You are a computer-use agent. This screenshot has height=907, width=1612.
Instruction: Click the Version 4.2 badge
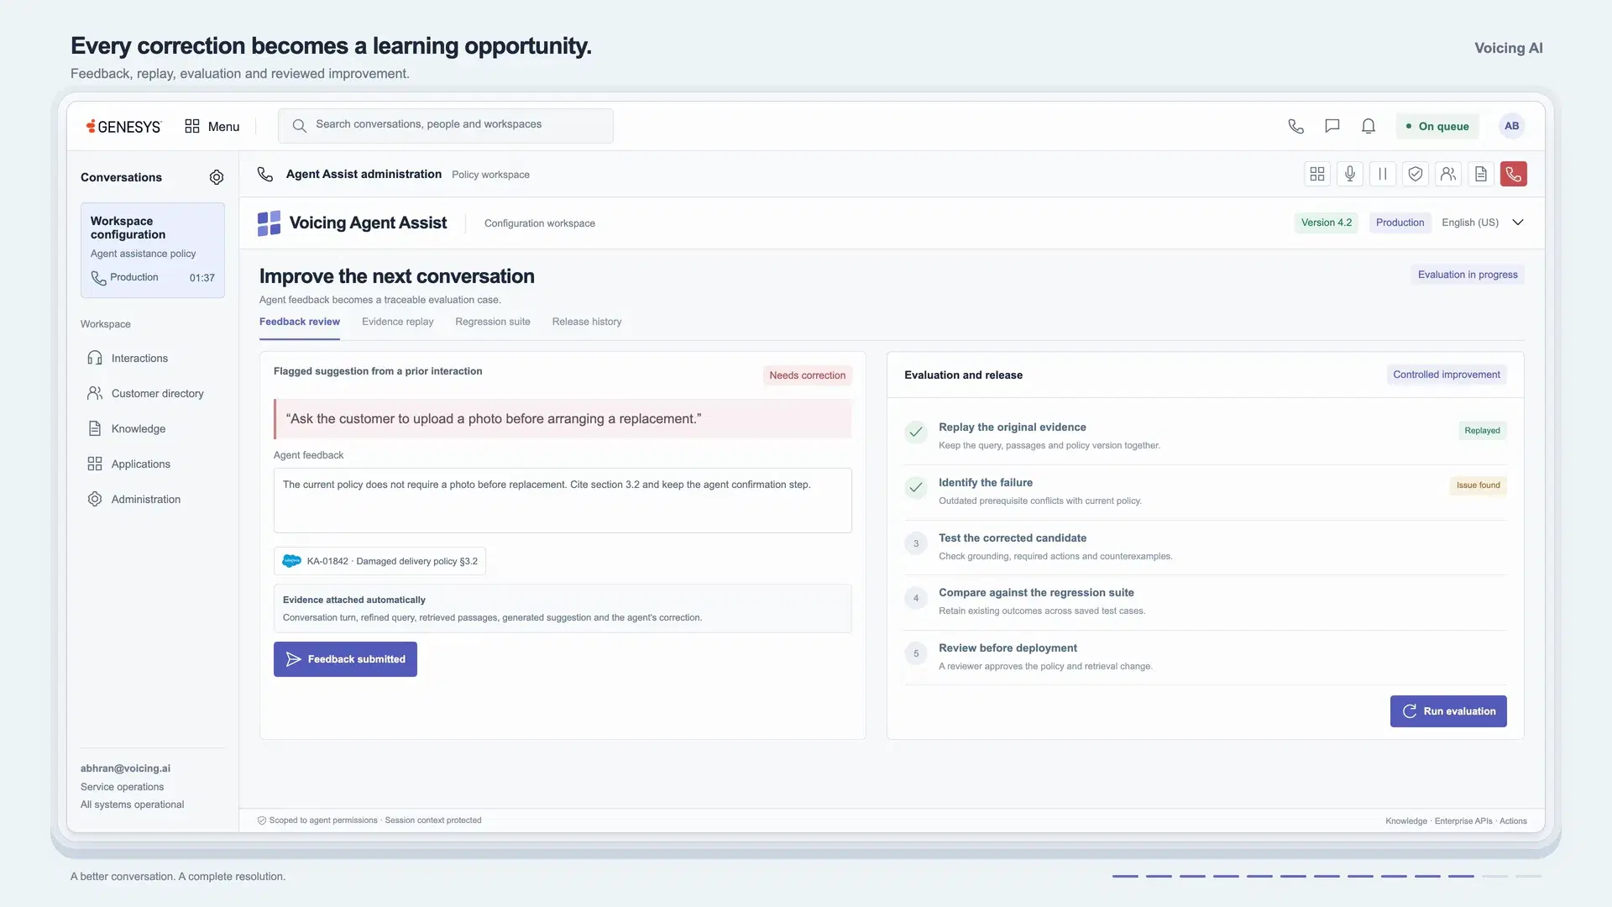[1327, 223]
